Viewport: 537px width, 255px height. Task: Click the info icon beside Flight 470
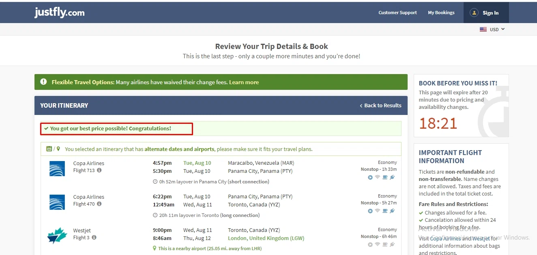pyautogui.click(x=99, y=204)
